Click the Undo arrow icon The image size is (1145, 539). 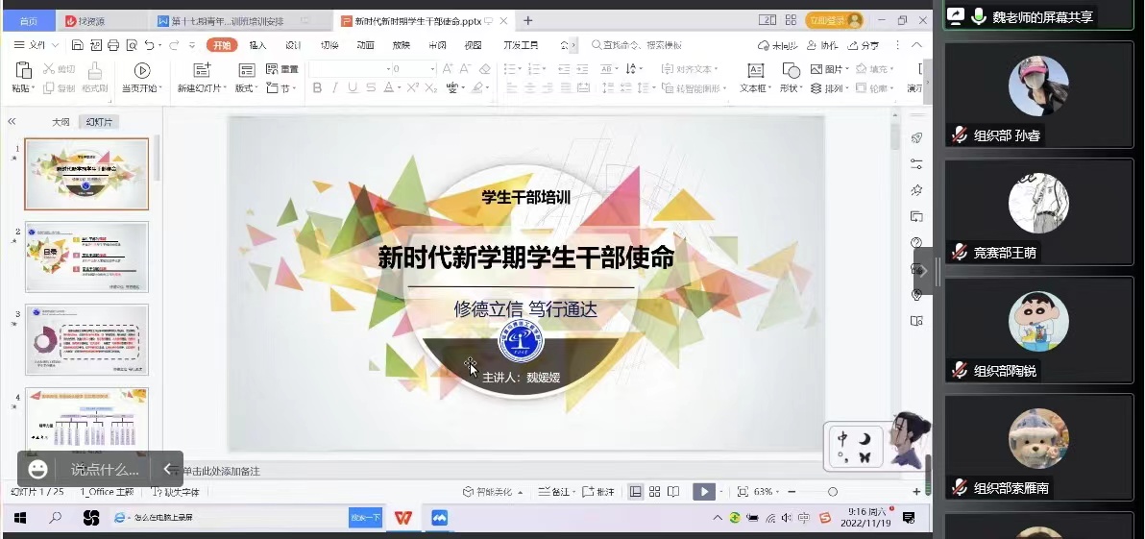click(149, 45)
